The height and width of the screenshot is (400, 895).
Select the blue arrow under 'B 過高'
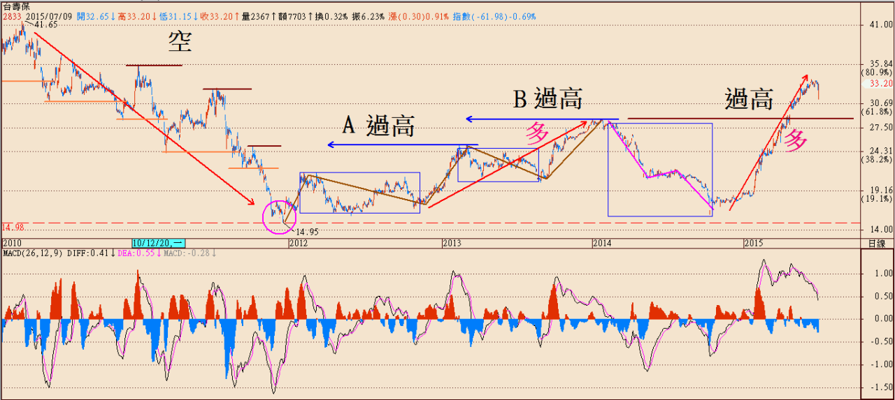[x=542, y=119]
